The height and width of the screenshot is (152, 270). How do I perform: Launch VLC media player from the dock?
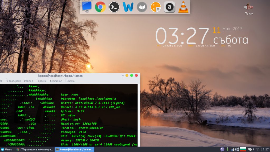tap(183, 7)
